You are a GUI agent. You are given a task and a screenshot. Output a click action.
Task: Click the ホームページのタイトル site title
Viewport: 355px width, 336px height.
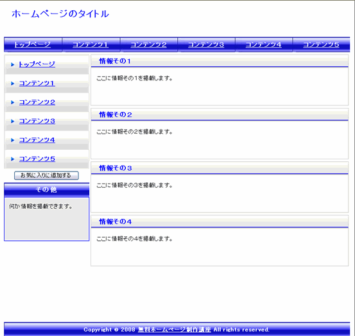[60, 14]
